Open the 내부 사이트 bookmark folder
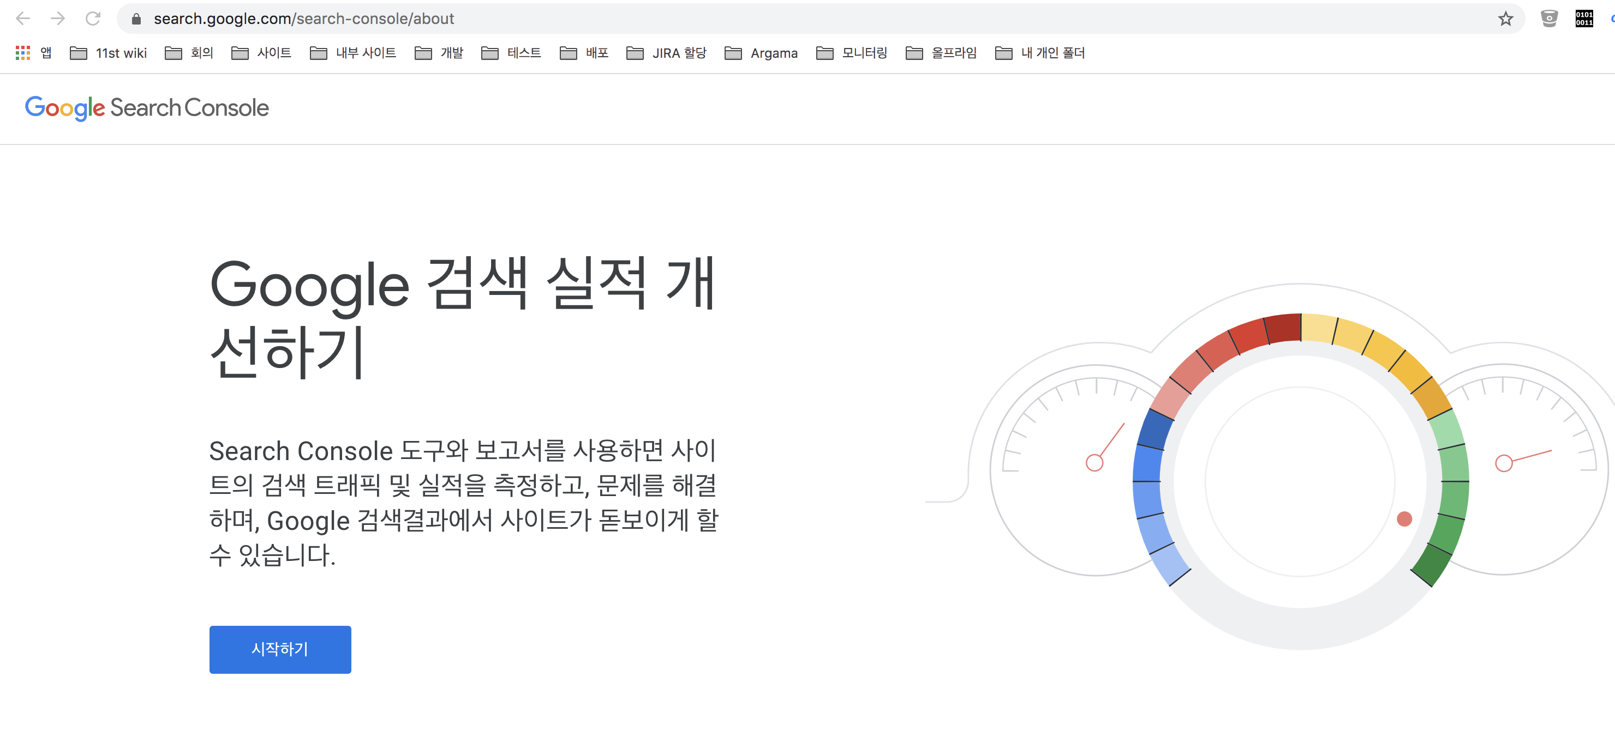This screenshot has width=1615, height=749. 353,53
